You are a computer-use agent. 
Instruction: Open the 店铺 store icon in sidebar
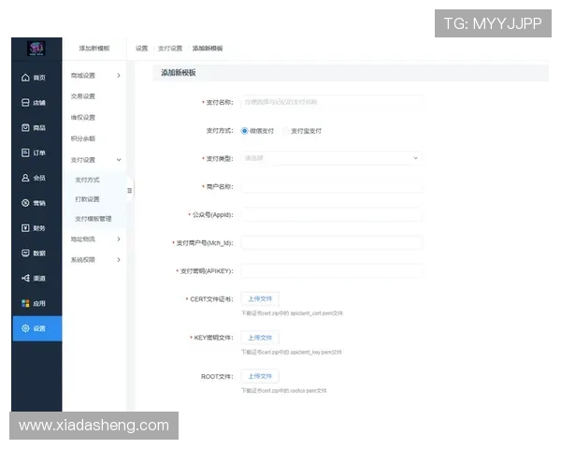coord(25,102)
